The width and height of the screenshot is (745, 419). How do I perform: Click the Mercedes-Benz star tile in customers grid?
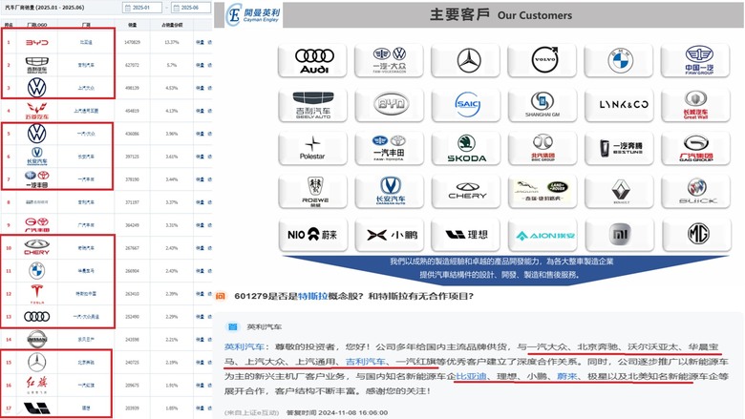pyautogui.click(x=466, y=60)
